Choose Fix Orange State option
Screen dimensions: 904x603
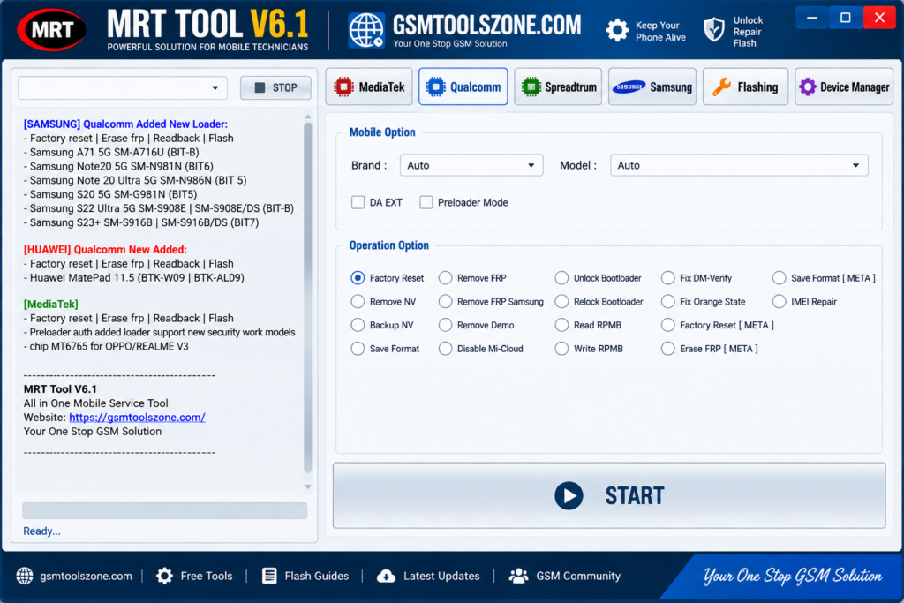pyautogui.click(x=667, y=302)
